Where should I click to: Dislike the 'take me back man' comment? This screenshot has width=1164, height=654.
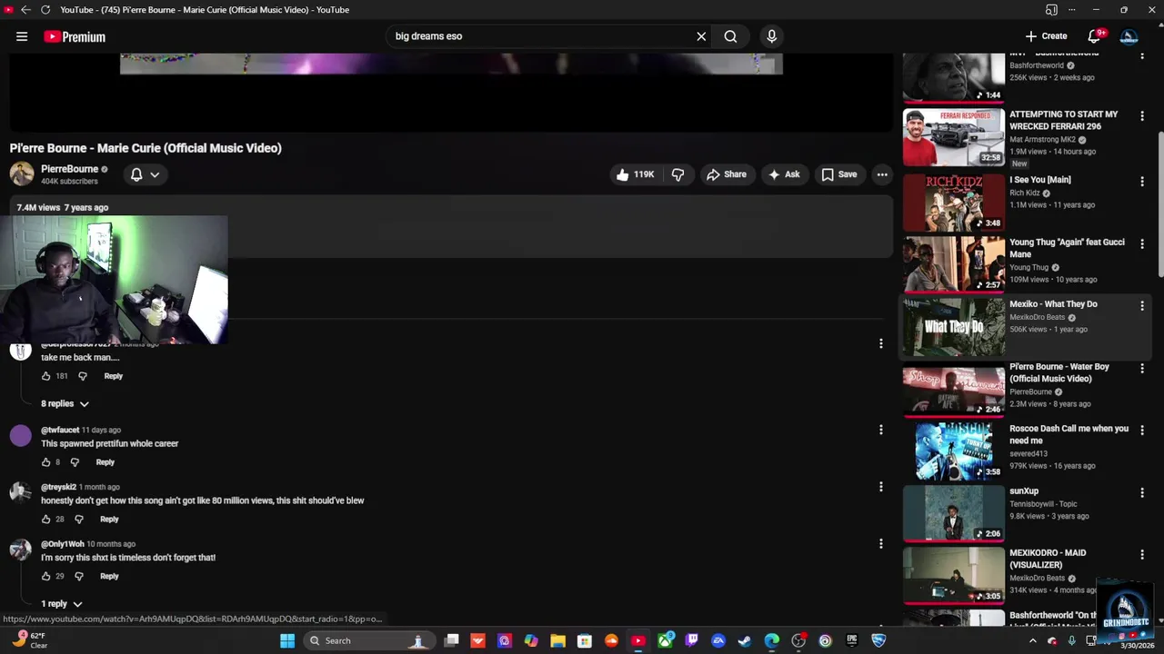coord(83,376)
